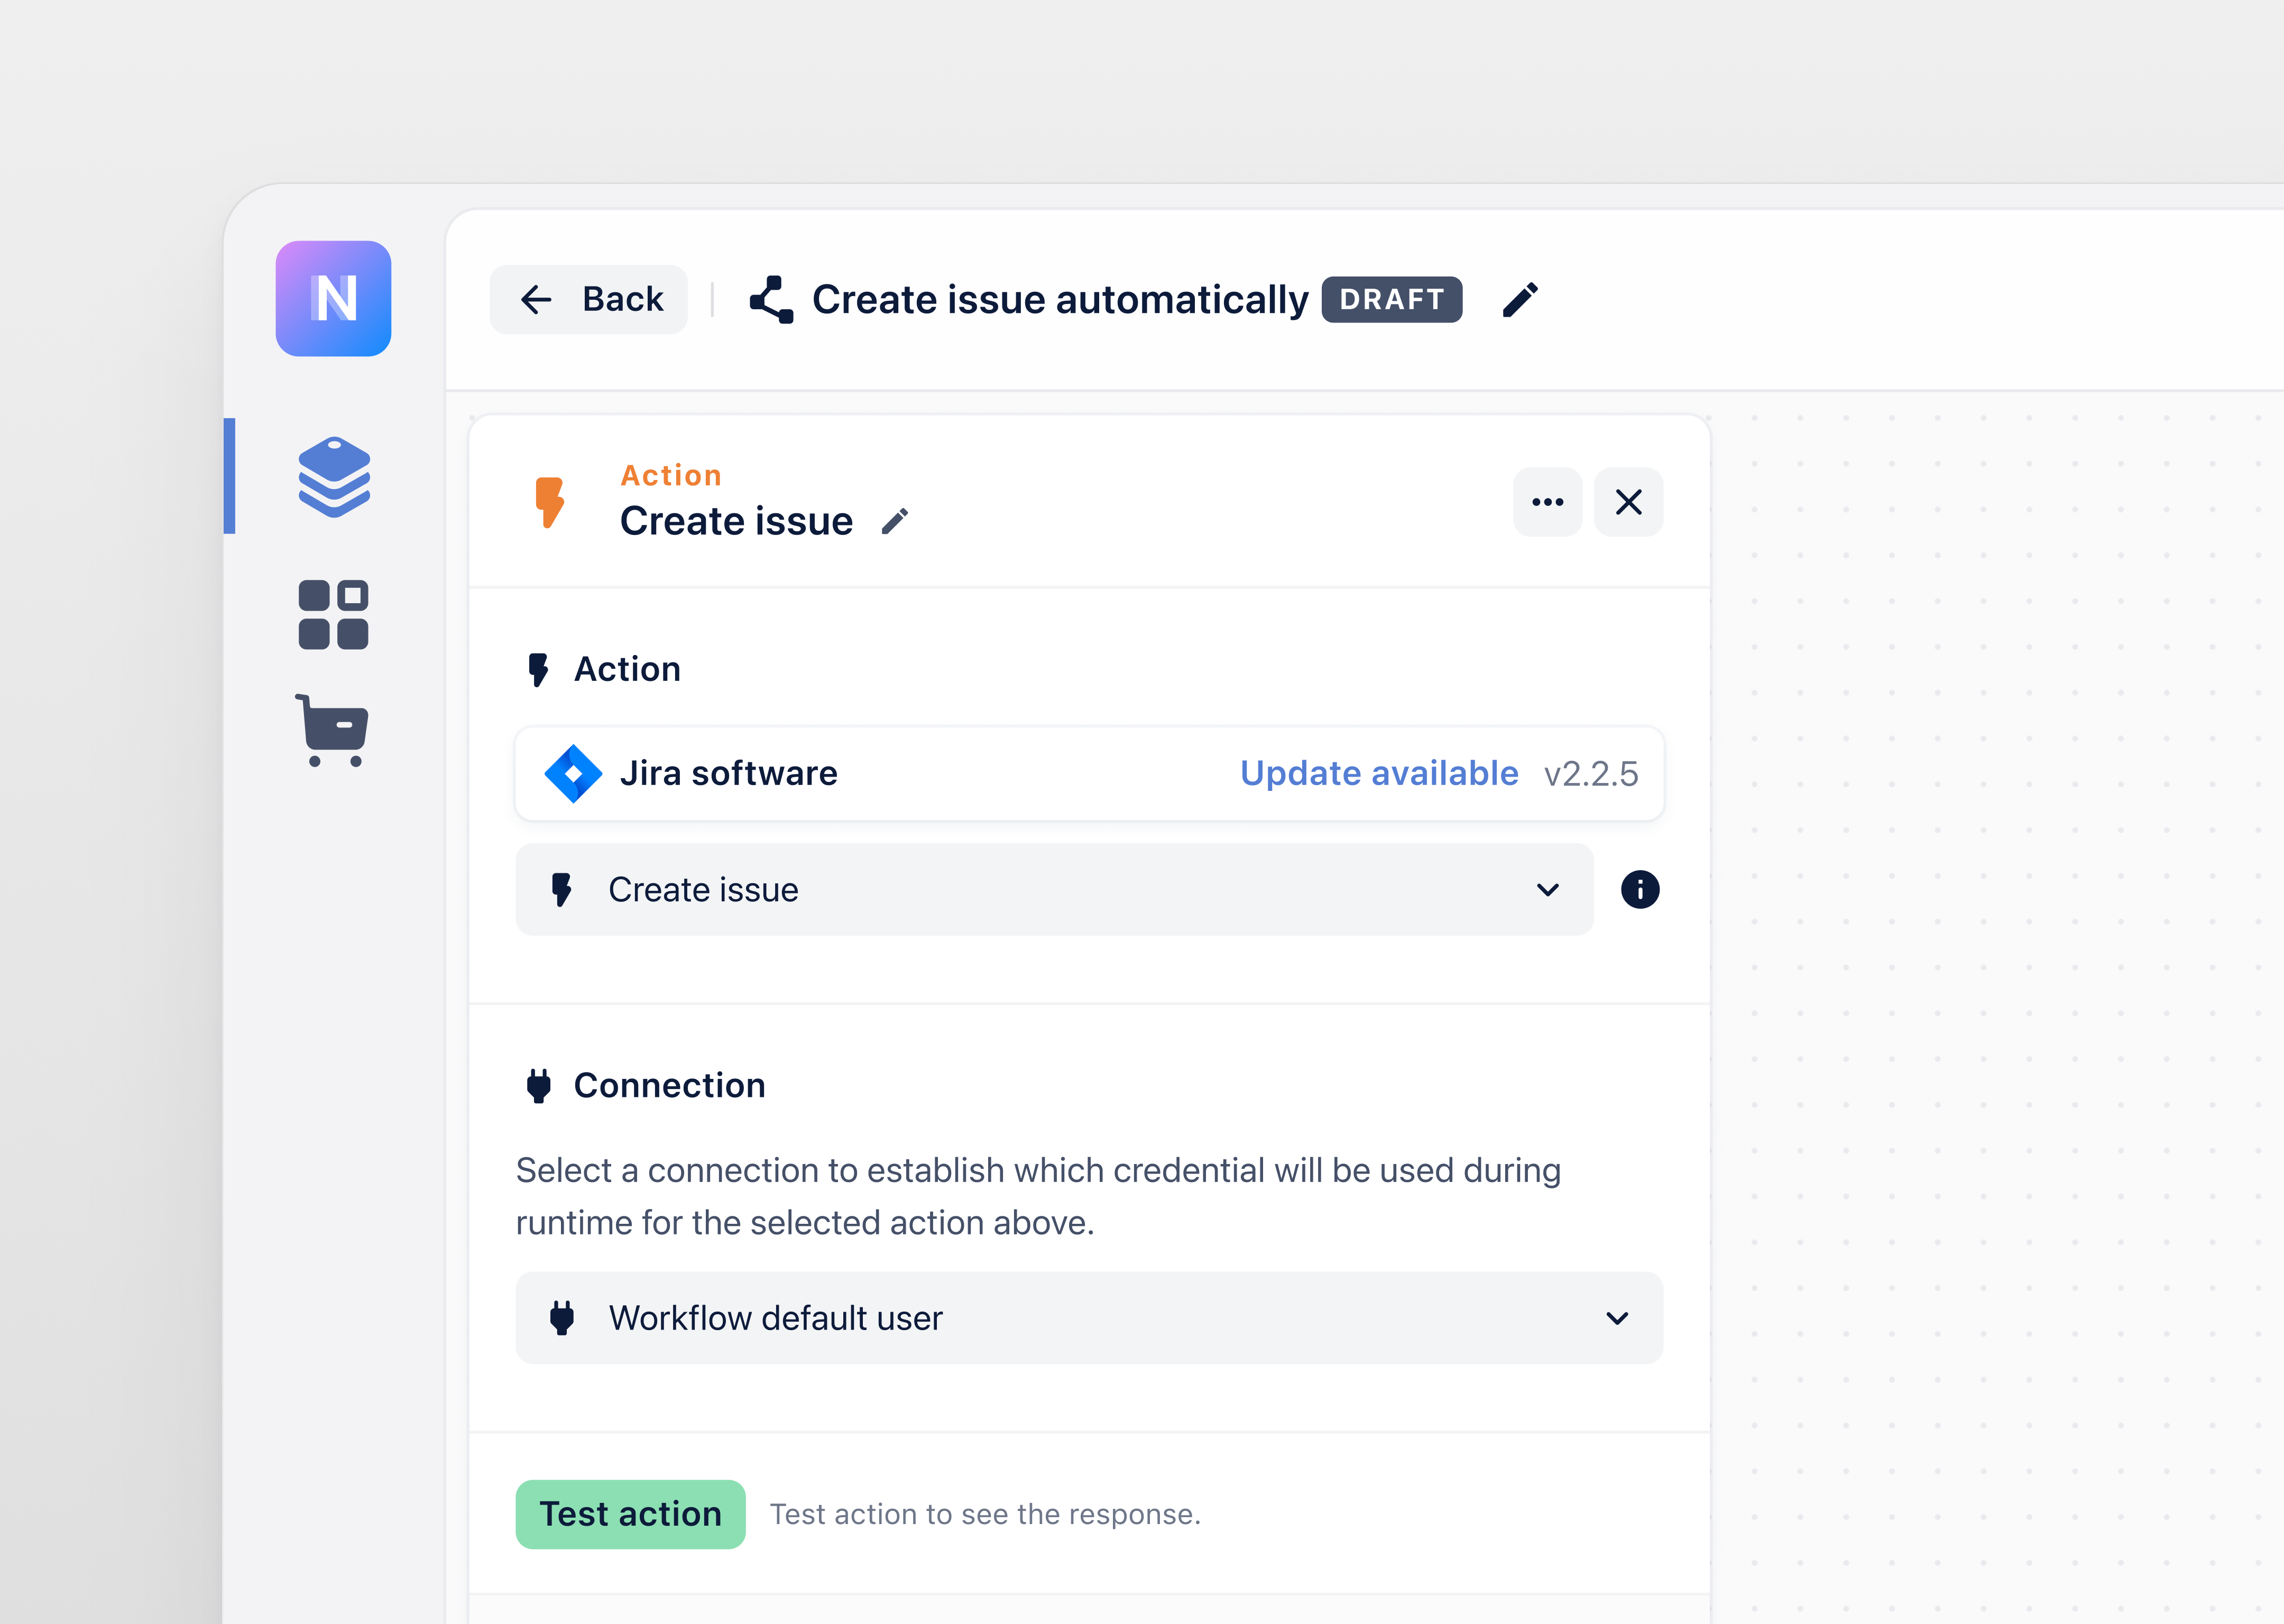2284x1624 pixels.
Task: Click the Back button
Action: (588, 298)
